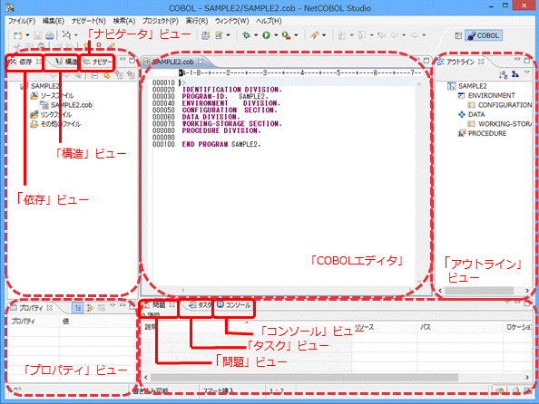Open the Run dropdown arrow
This screenshot has width=539, height=404.
276,35
